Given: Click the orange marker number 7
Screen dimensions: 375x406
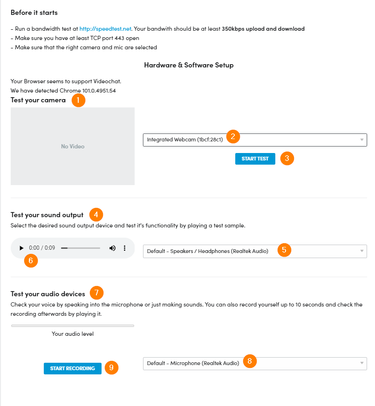Looking at the screenshot, I should click(x=97, y=293).
